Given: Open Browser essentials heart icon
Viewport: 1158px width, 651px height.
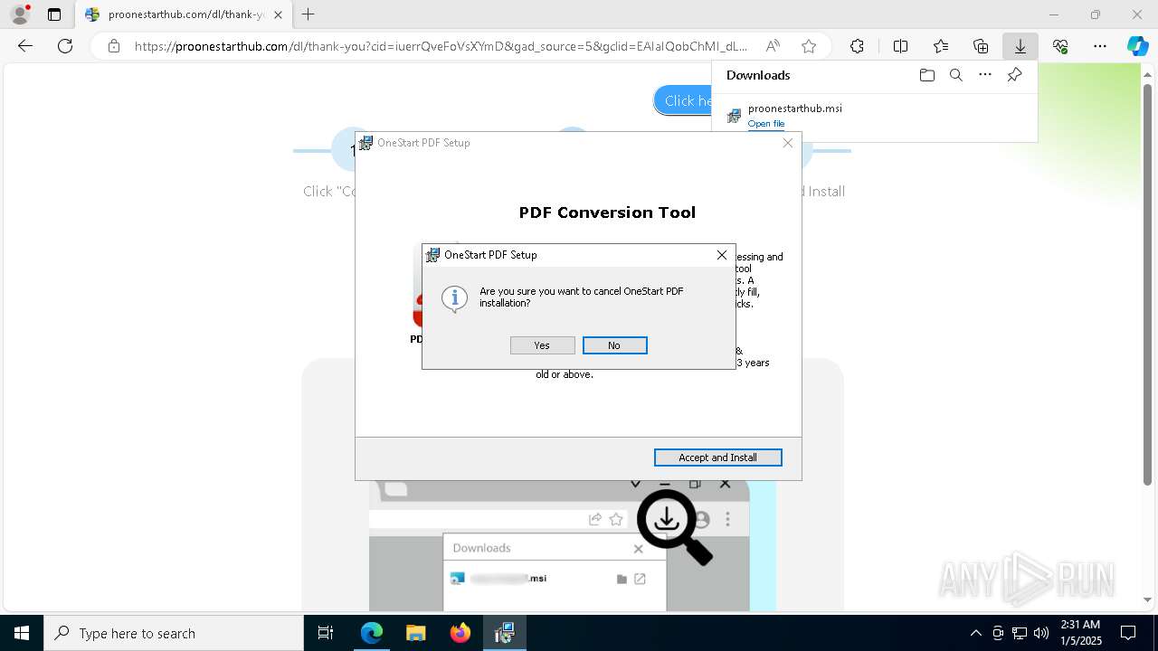Looking at the screenshot, I should (1060, 46).
